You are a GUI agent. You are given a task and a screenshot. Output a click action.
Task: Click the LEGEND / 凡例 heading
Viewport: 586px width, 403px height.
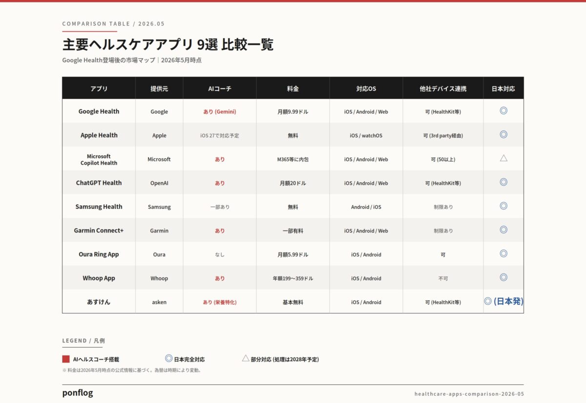84,340
